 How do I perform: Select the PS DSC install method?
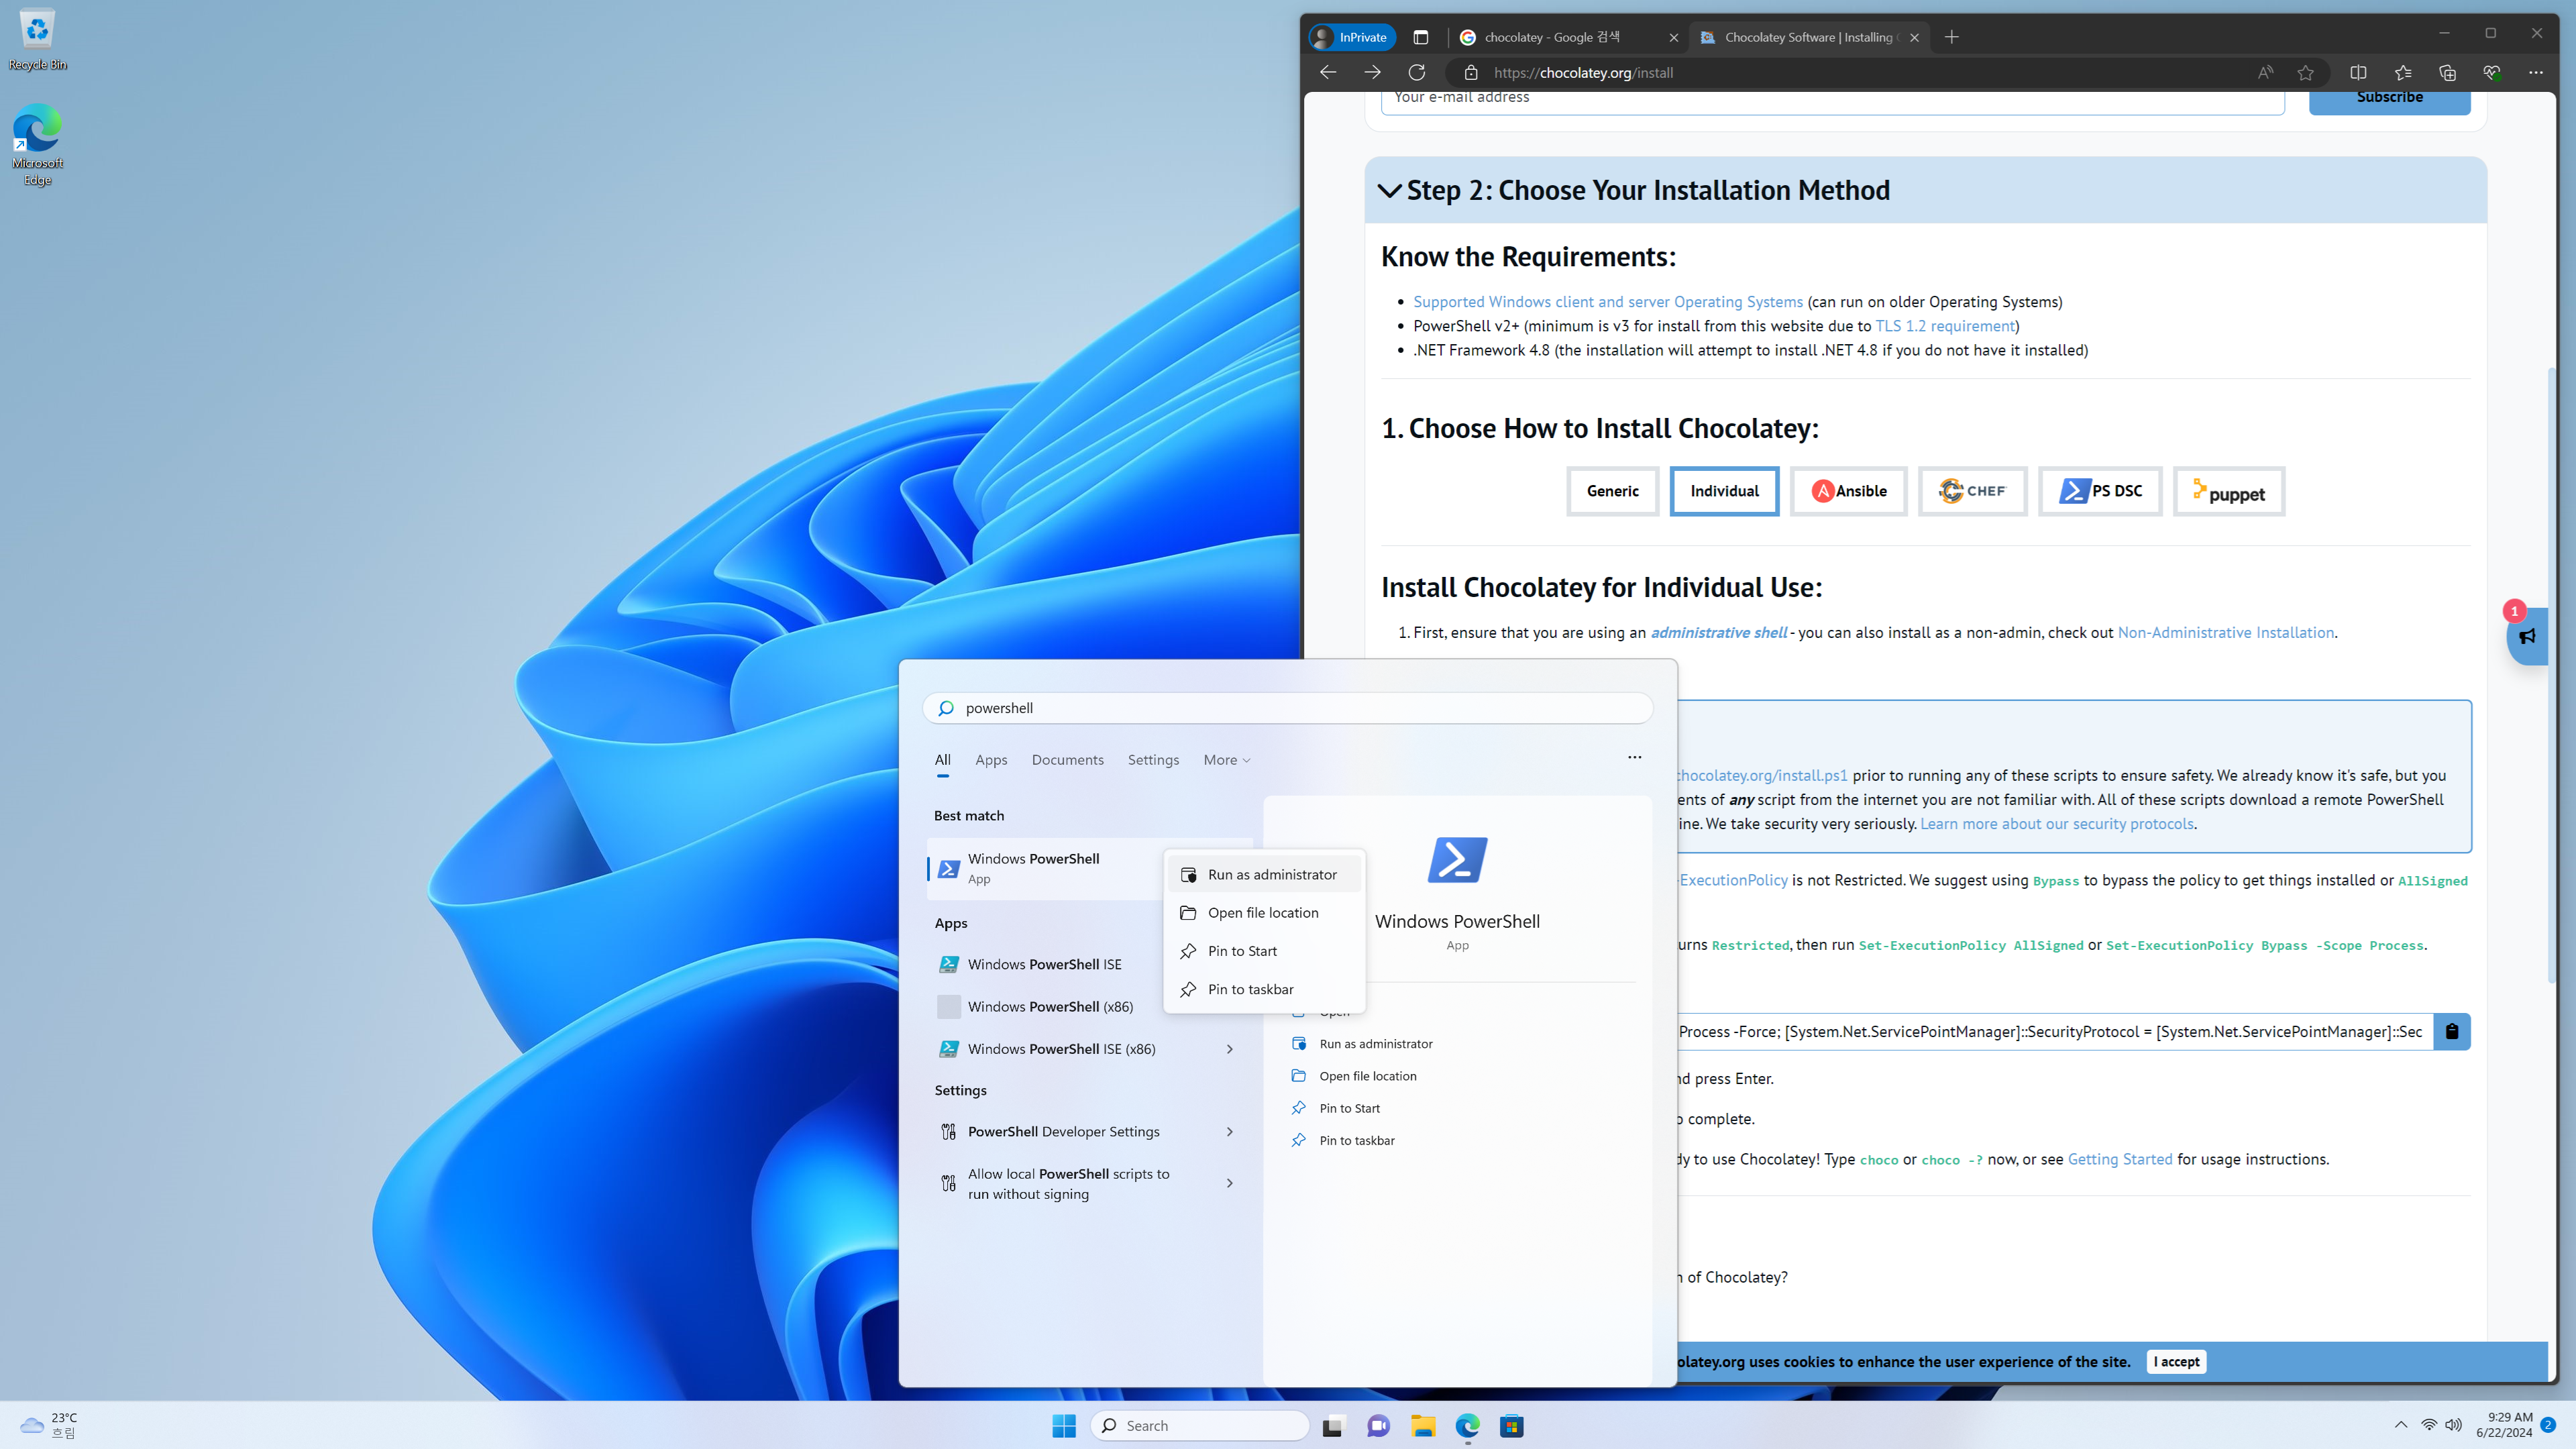point(2100,491)
